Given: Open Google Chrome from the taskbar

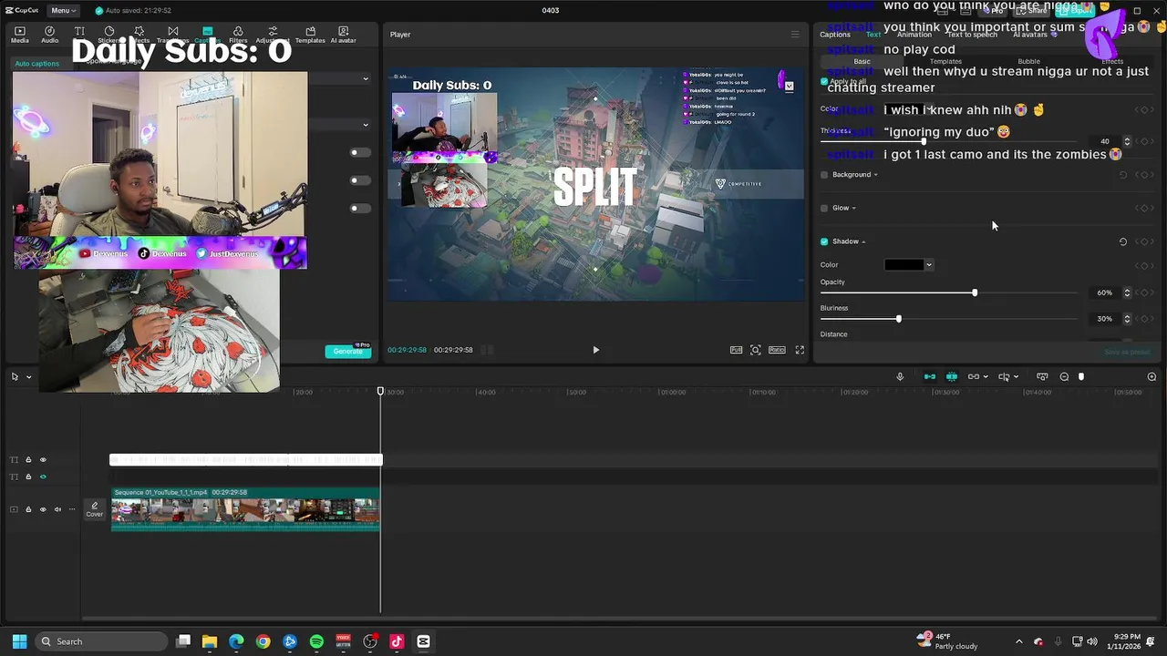Looking at the screenshot, I should tap(263, 641).
